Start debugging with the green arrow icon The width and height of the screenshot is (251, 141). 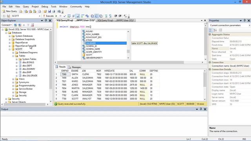56,16
